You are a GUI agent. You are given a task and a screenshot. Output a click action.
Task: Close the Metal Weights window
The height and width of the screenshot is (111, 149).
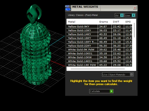[135, 8]
